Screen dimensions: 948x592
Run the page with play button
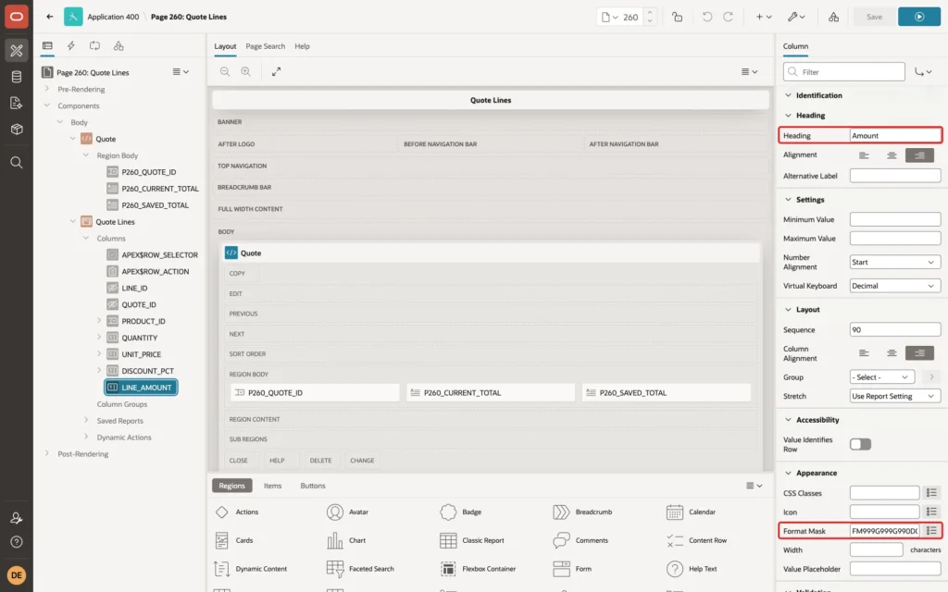(919, 17)
